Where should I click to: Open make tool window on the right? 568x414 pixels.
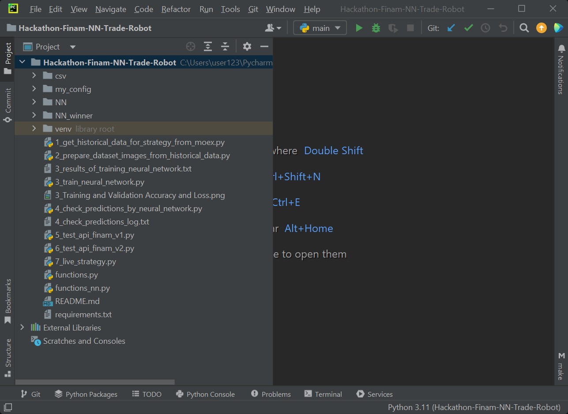click(561, 366)
